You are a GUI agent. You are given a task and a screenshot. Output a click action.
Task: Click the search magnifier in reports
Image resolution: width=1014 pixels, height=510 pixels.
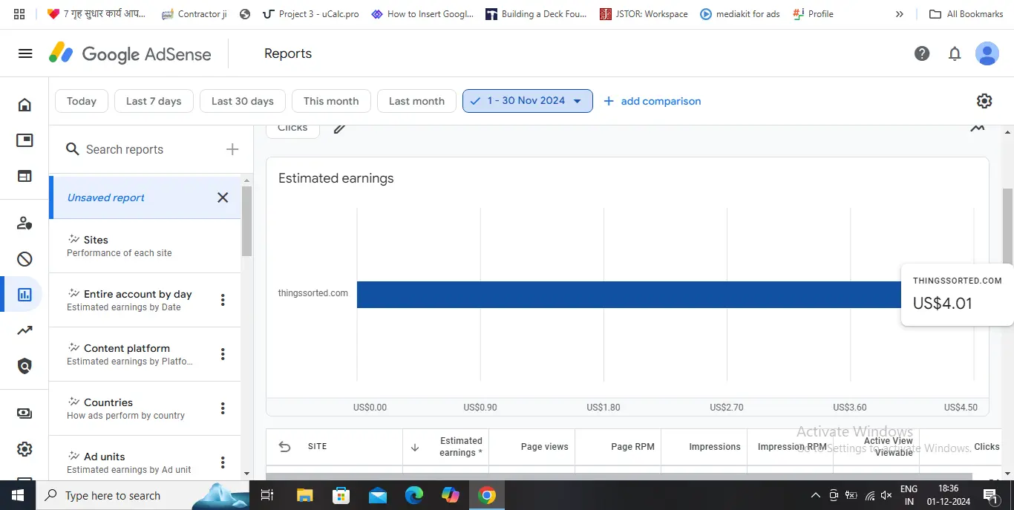point(73,149)
